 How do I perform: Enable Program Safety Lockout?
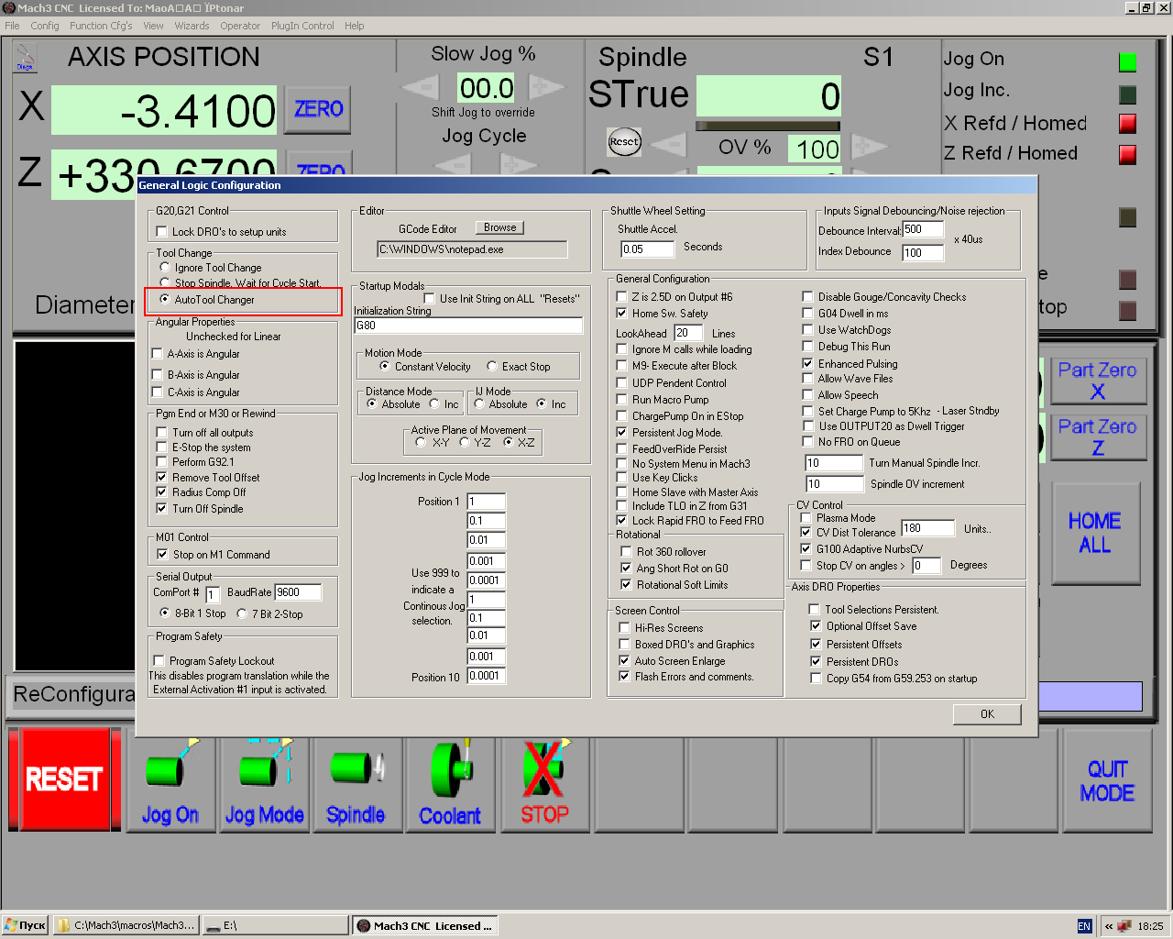point(159,660)
